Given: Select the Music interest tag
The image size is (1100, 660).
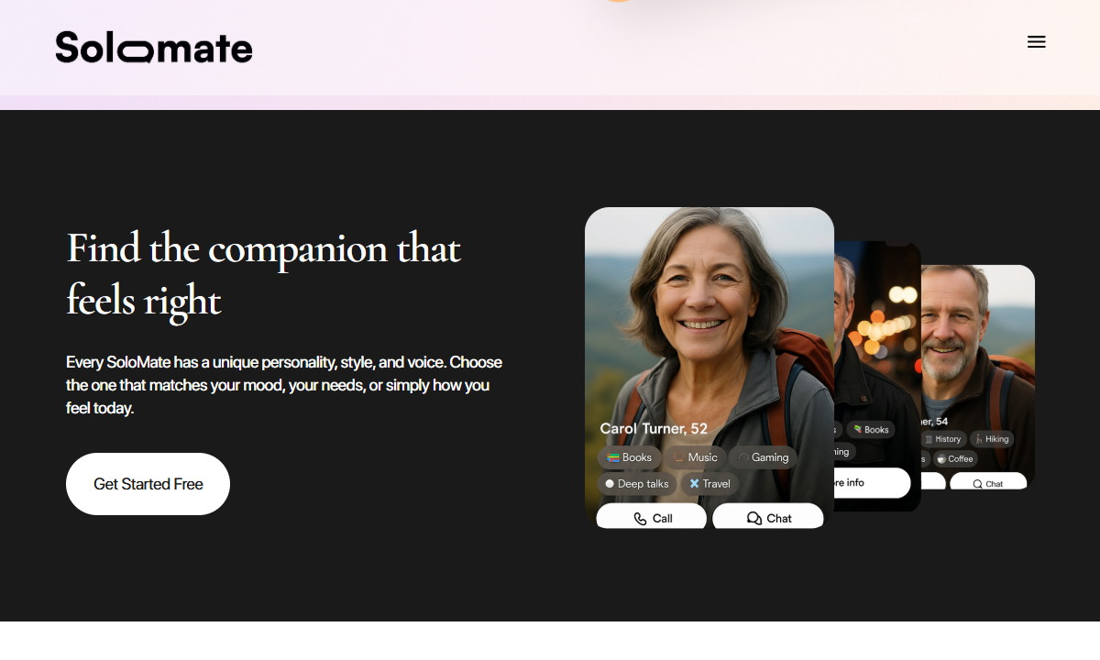Looking at the screenshot, I should tap(696, 457).
